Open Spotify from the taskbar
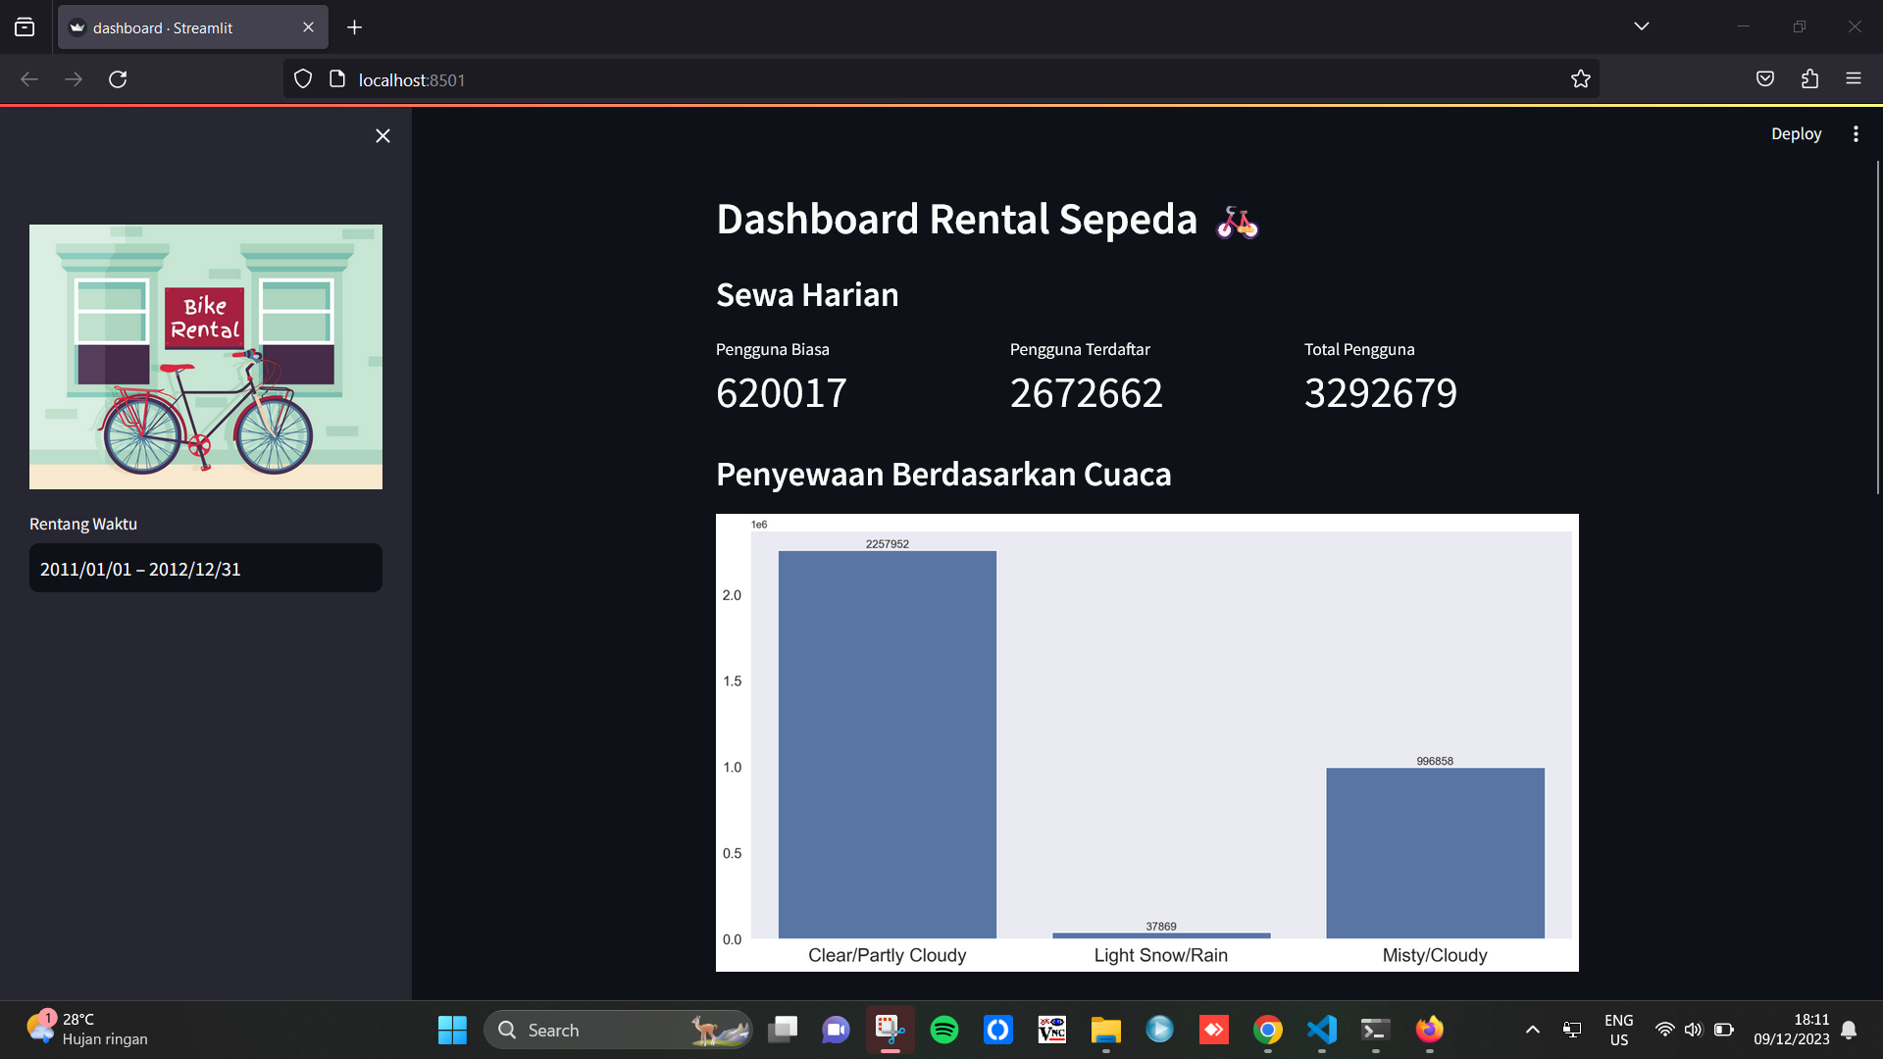 pos(943,1030)
